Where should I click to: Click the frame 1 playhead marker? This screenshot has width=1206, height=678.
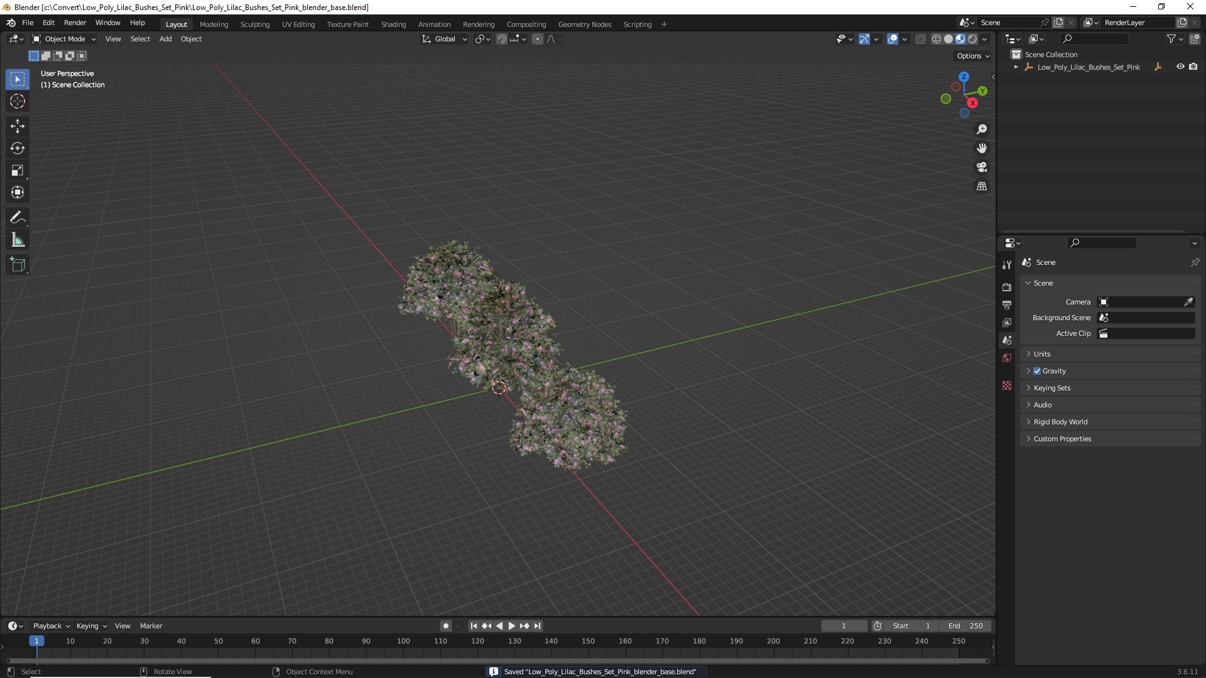coord(36,641)
